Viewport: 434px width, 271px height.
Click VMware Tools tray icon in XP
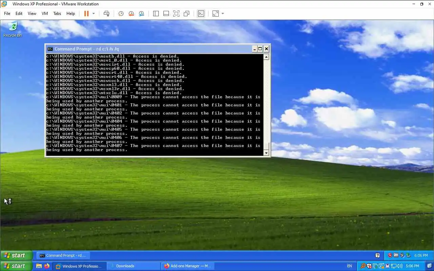pos(396,255)
